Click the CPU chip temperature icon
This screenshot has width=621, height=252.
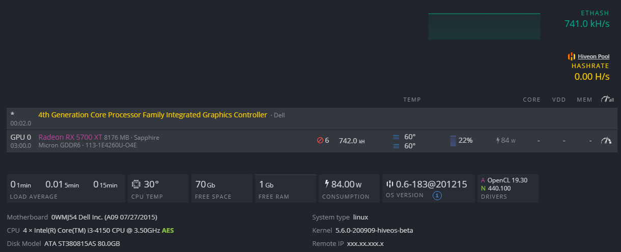click(136, 184)
